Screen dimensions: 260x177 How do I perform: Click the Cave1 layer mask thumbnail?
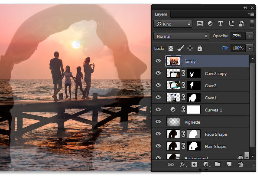pyautogui.click(x=194, y=98)
